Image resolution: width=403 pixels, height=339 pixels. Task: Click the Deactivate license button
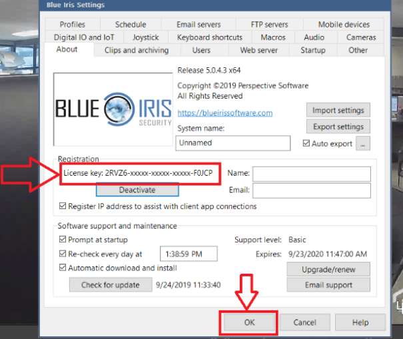[137, 190]
